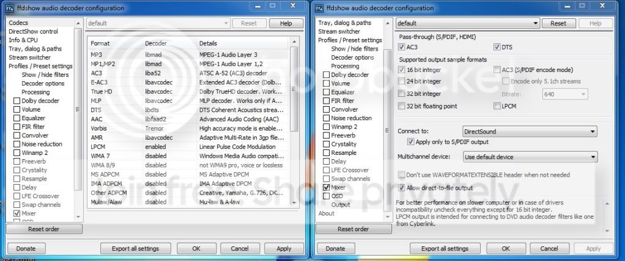Open the Connect to DirectSound dropdown
Screen dimensions: 625x261
[530, 132]
